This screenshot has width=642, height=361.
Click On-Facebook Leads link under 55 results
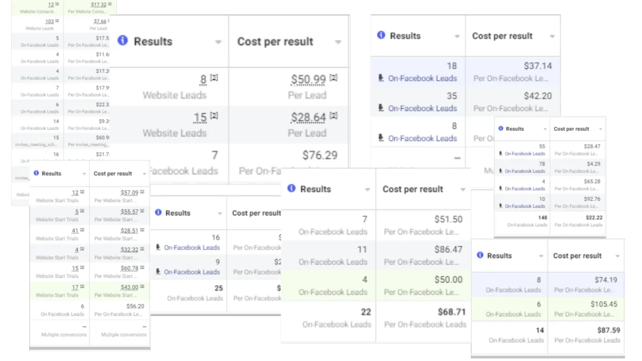coord(525,154)
